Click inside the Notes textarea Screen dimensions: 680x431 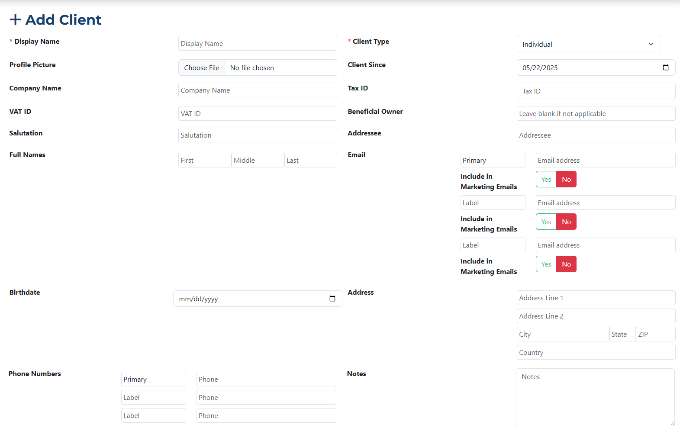[x=595, y=397]
